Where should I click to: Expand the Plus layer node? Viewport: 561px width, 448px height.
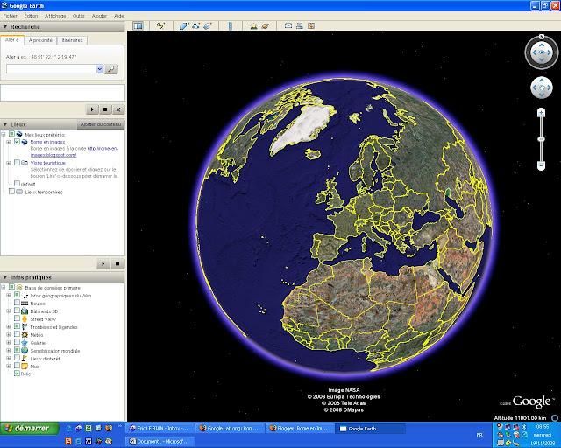(9, 367)
